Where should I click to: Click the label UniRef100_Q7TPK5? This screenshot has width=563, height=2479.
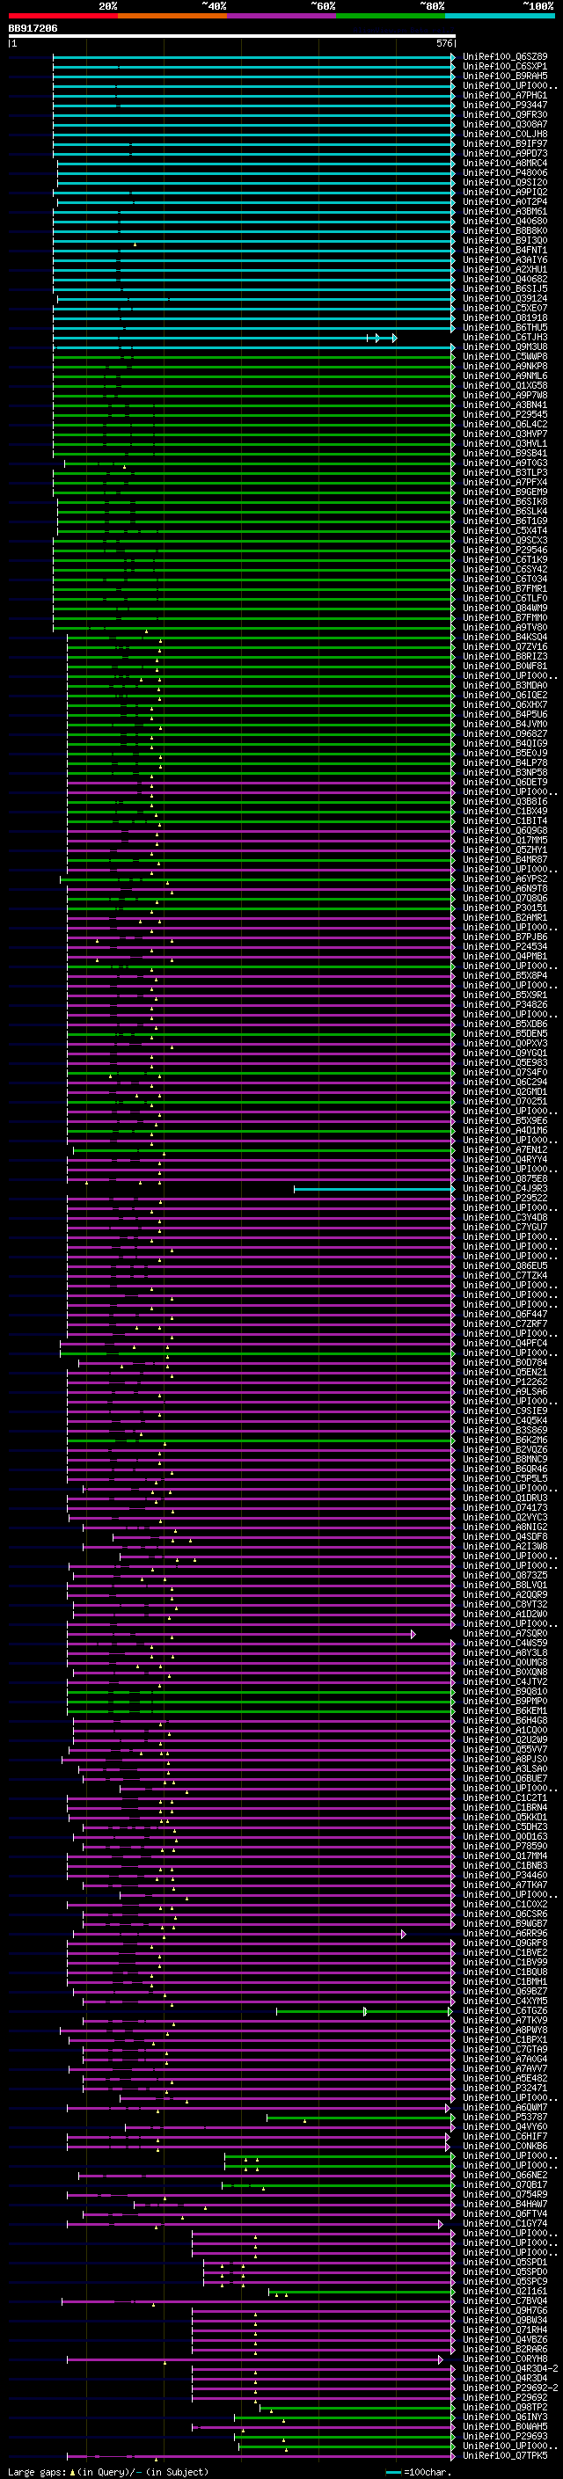click(505, 2455)
